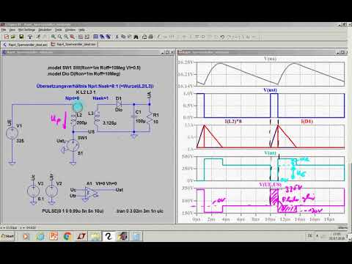
Task: Click the .model SW1 directive text
Action: click(x=94, y=67)
